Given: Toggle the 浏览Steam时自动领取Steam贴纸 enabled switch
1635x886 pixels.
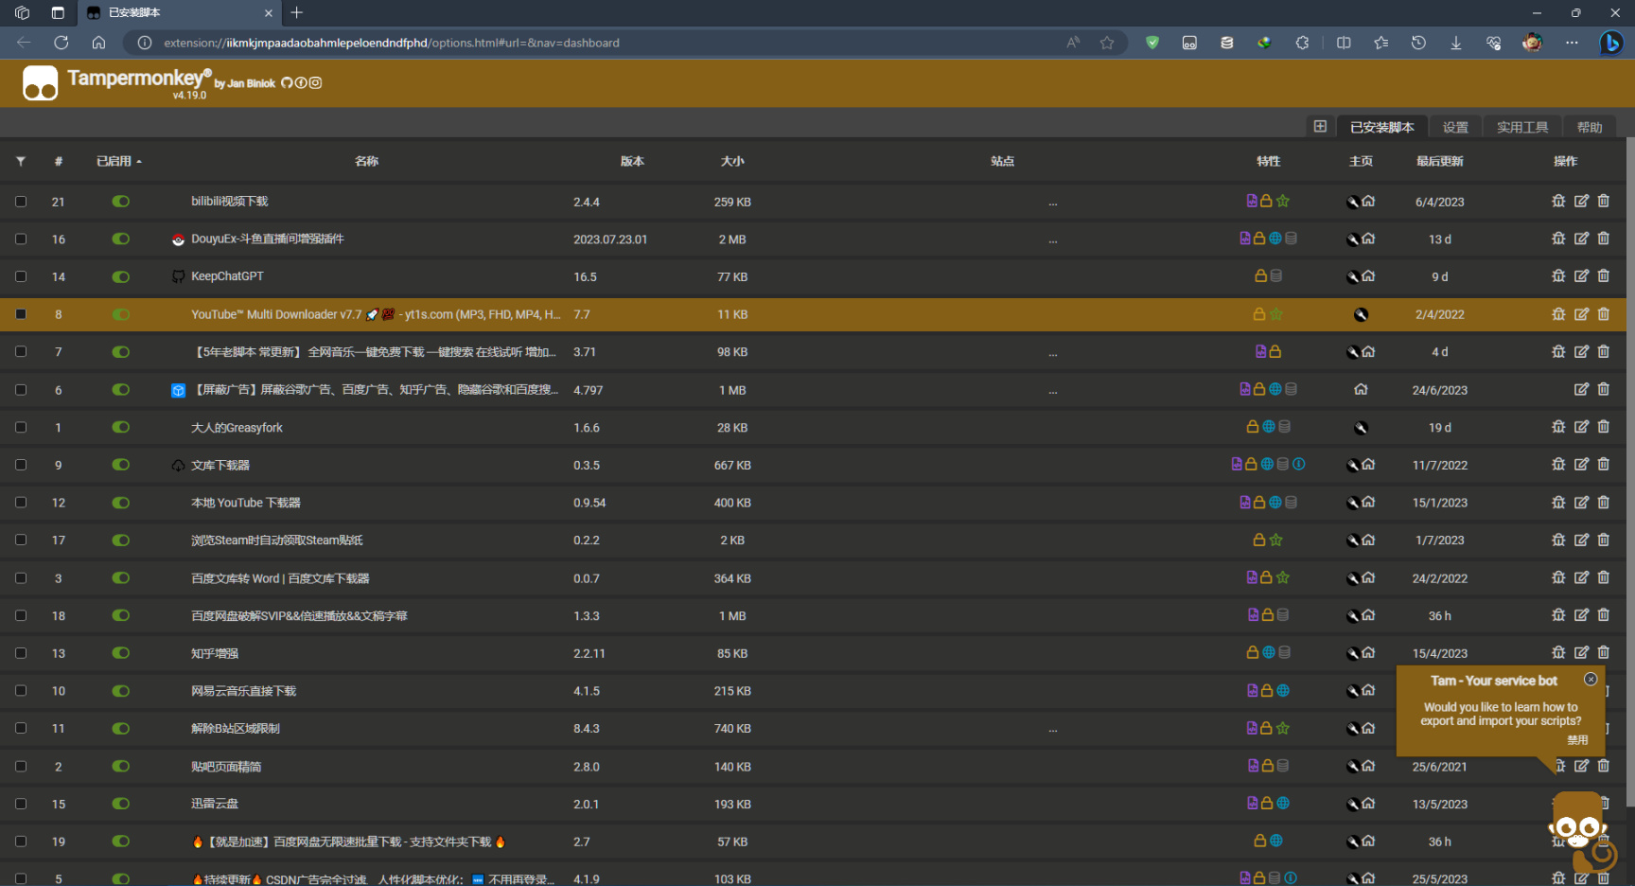Looking at the screenshot, I should [120, 540].
